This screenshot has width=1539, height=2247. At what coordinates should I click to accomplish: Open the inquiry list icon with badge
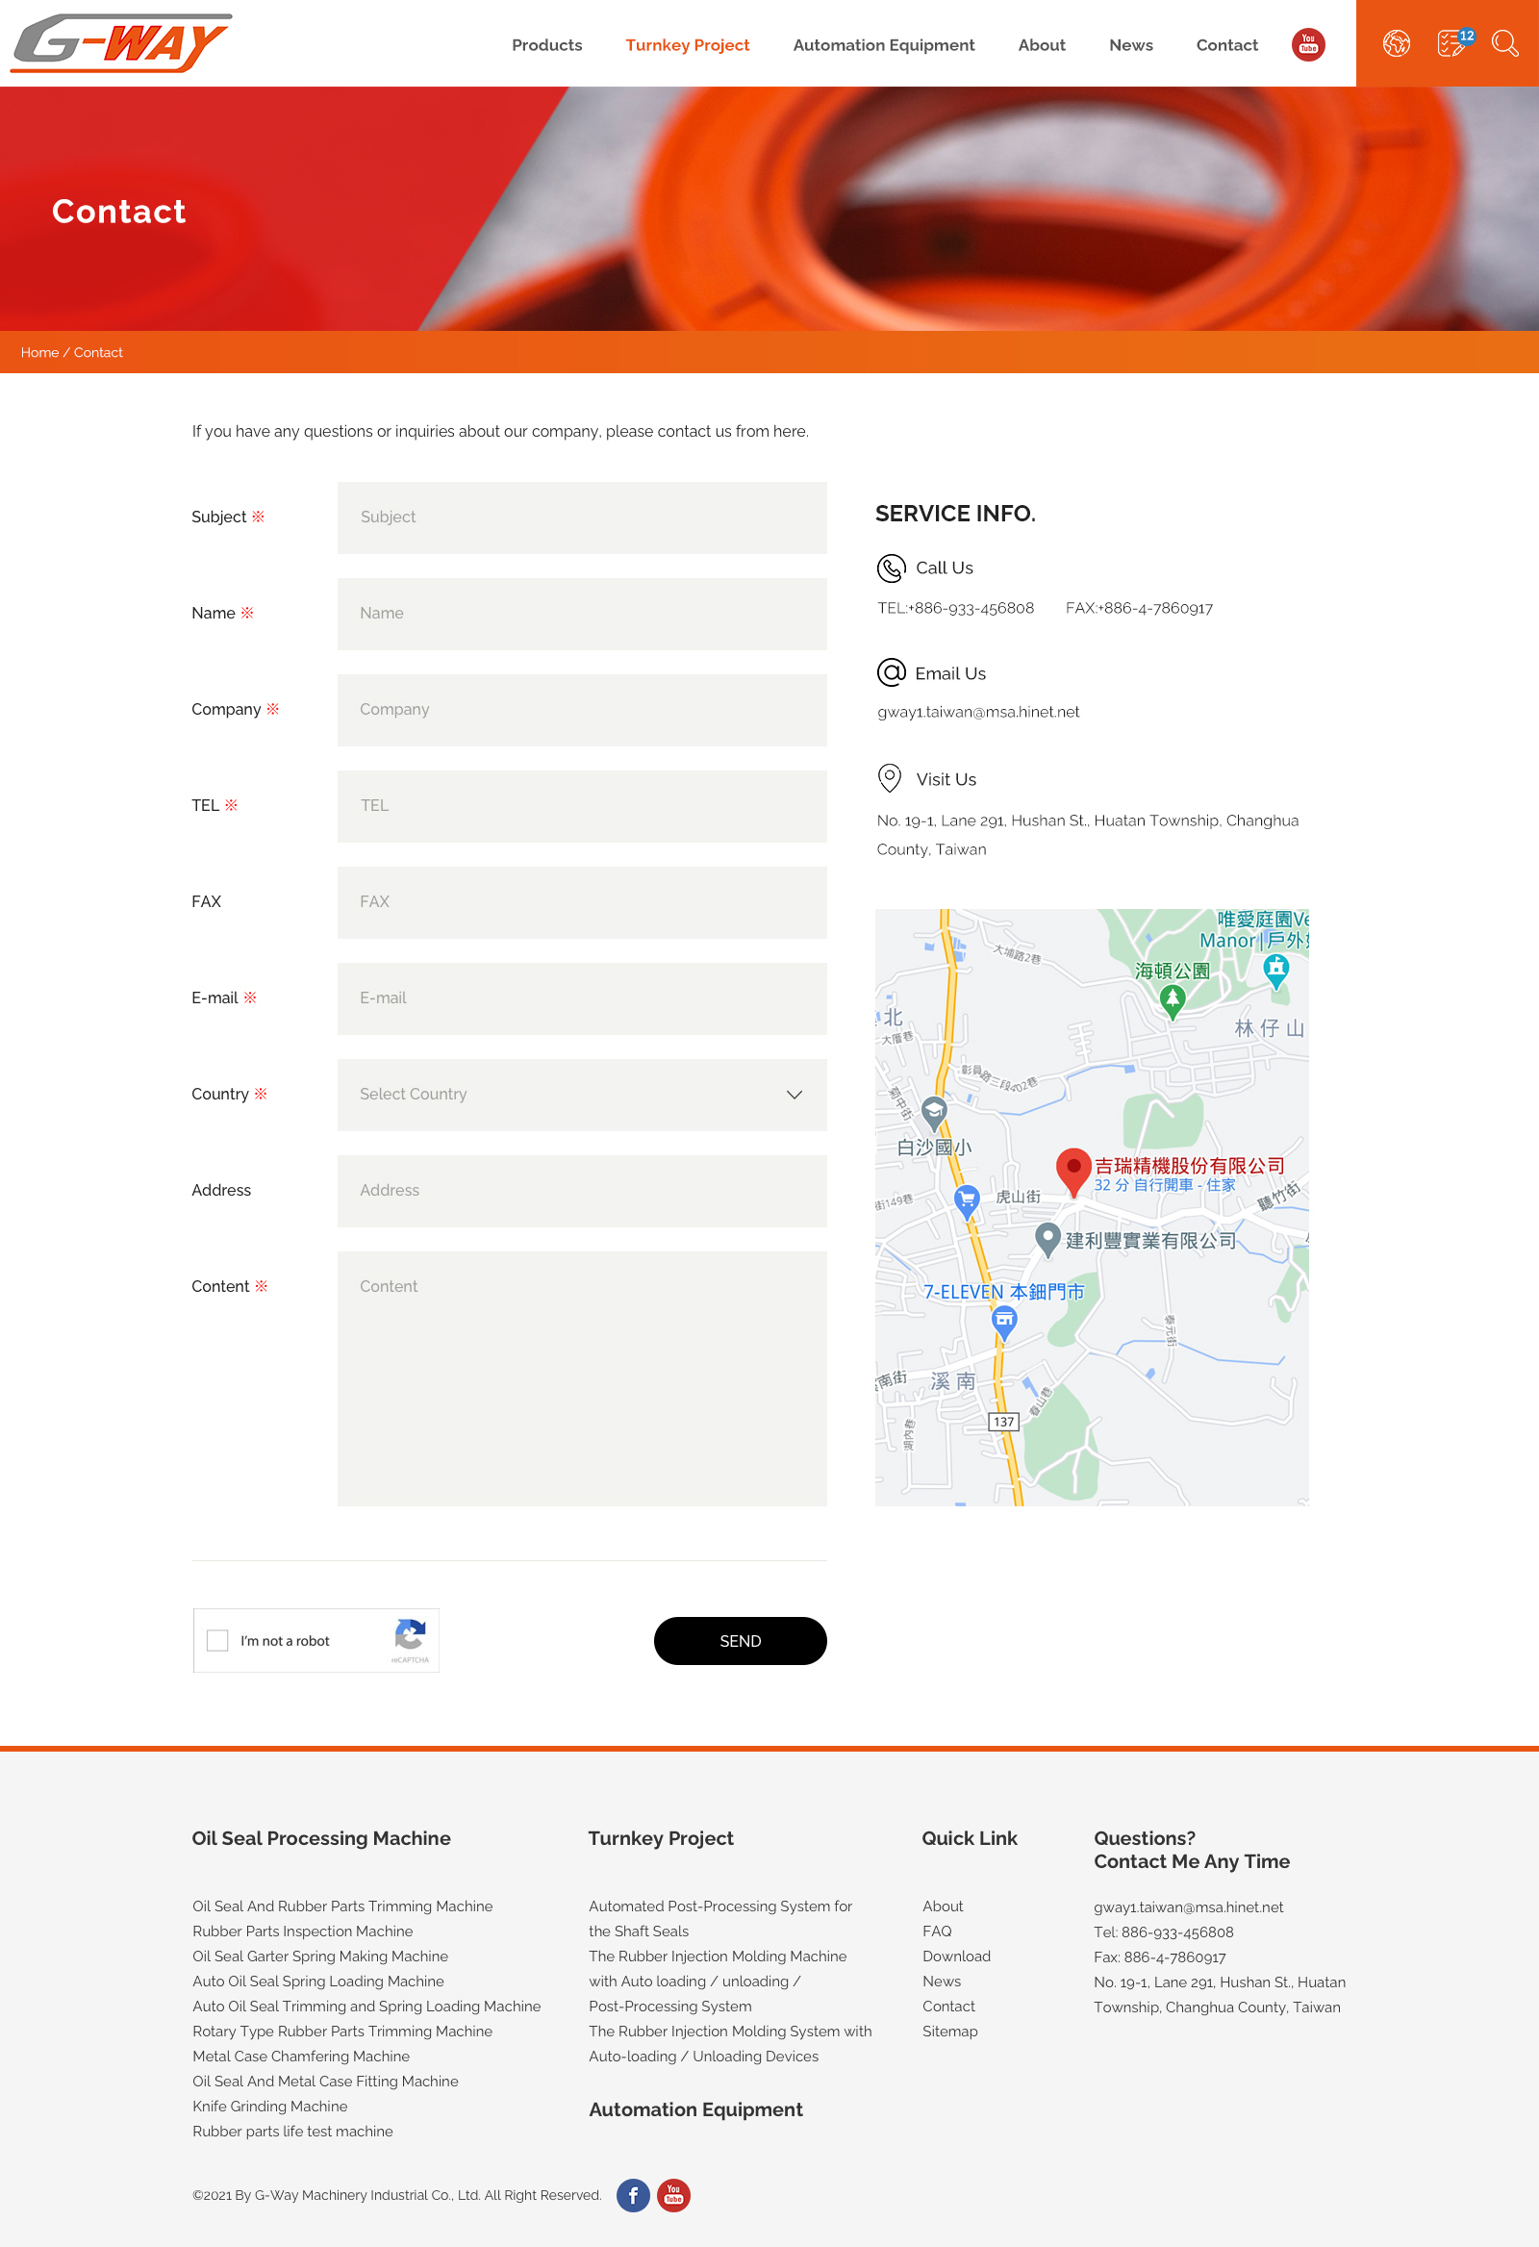(x=1454, y=42)
